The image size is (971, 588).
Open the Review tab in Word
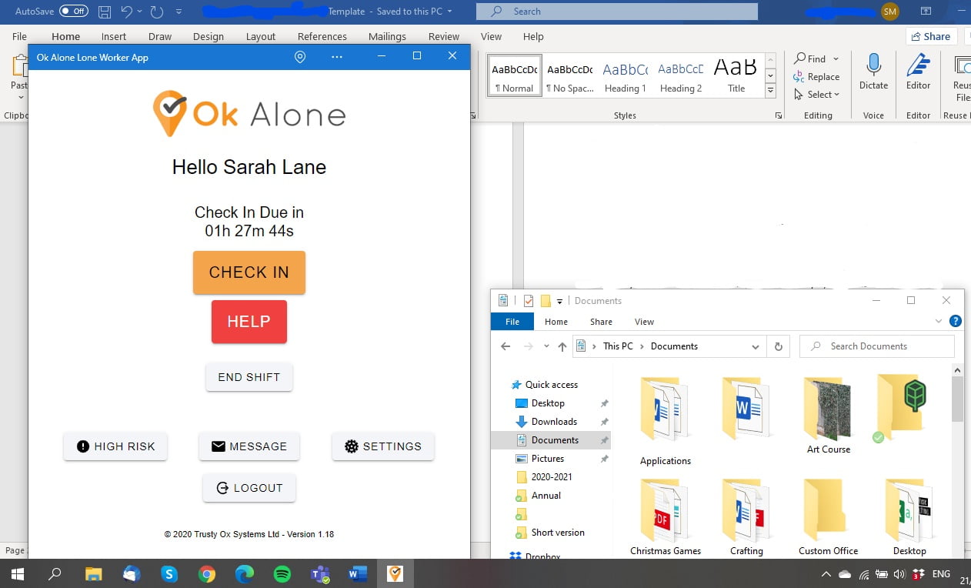click(x=444, y=36)
